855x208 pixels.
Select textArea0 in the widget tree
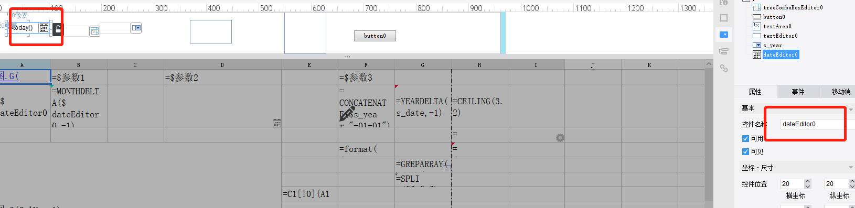[777, 26]
